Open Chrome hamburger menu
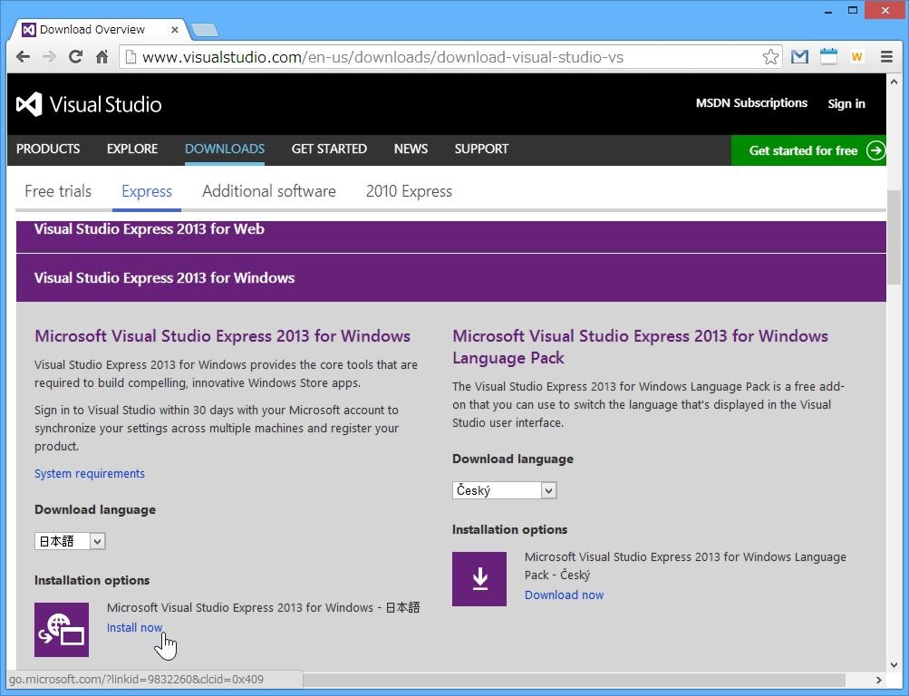This screenshot has width=909, height=696. point(886,57)
